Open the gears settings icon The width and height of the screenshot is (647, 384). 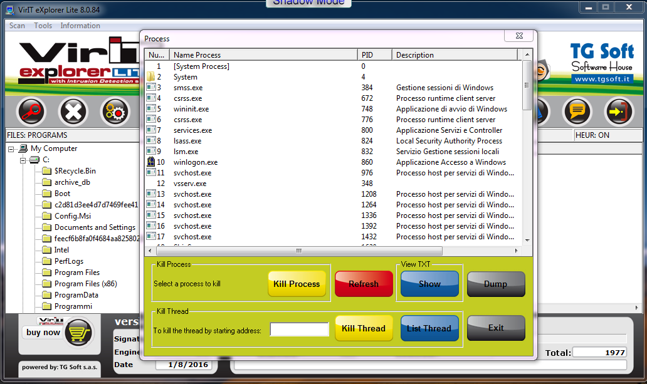tap(115, 112)
